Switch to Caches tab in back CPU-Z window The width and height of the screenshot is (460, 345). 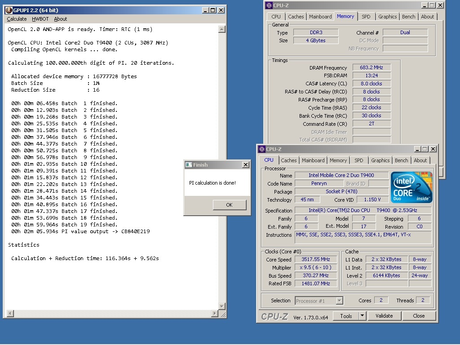[296, 17]
